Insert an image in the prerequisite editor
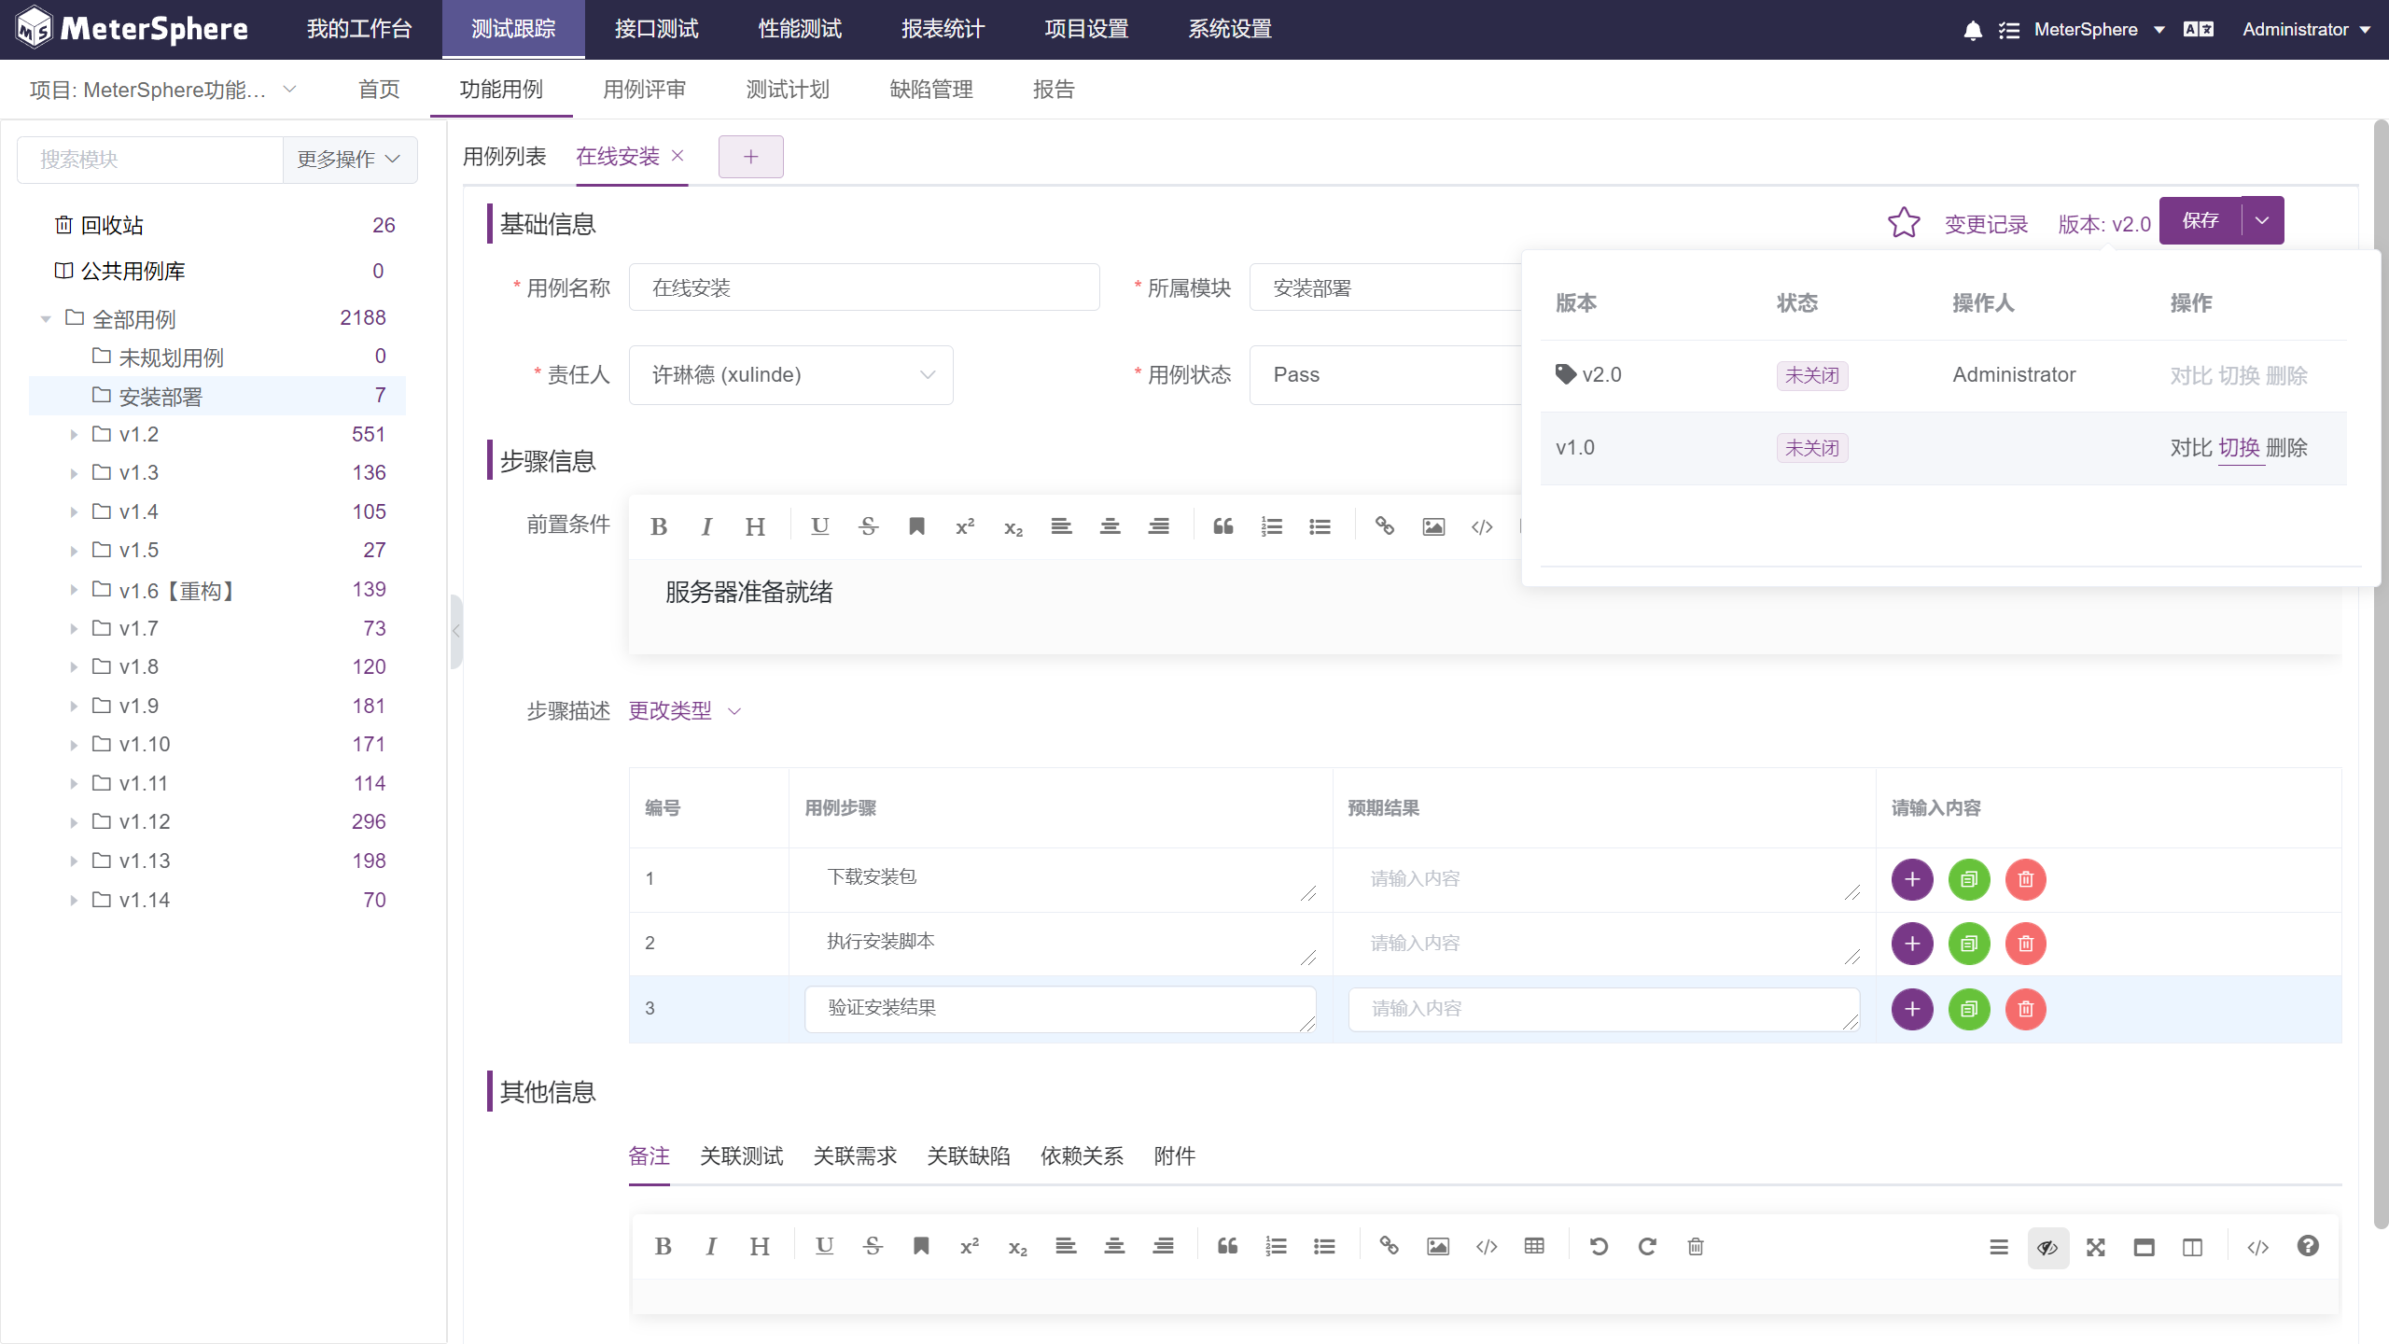The width and height of the screenshot is (2389, 1344). coord(1433,525)
